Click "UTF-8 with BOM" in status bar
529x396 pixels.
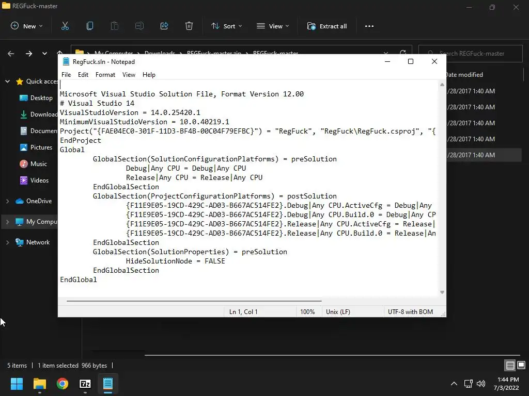click(410, 312)
